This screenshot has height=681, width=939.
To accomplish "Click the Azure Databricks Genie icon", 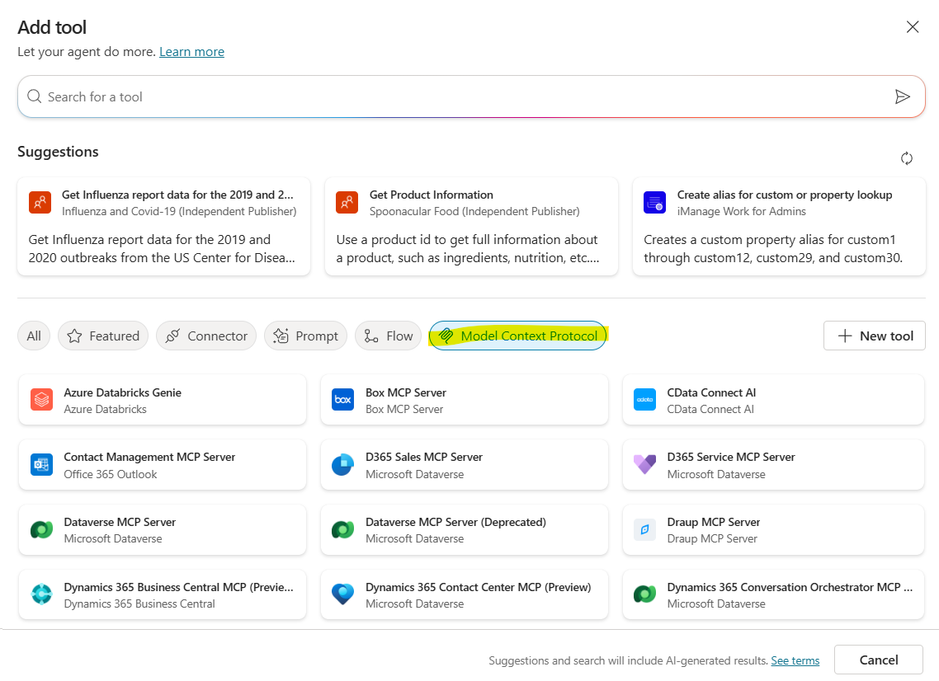I will pos(41,399).
